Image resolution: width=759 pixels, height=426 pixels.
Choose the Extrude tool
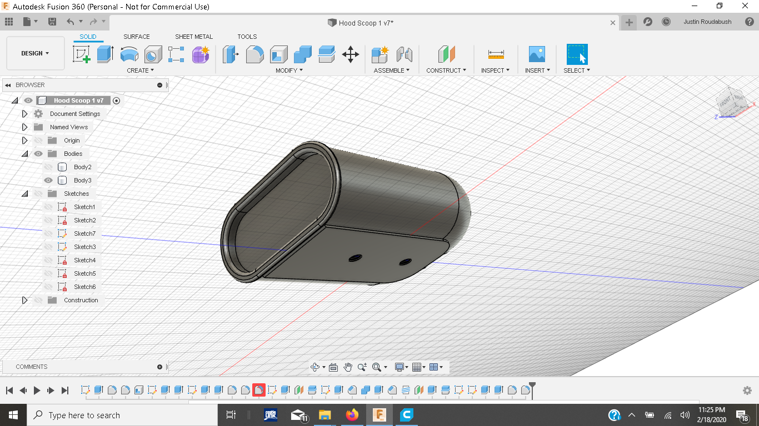coord(105,54)
